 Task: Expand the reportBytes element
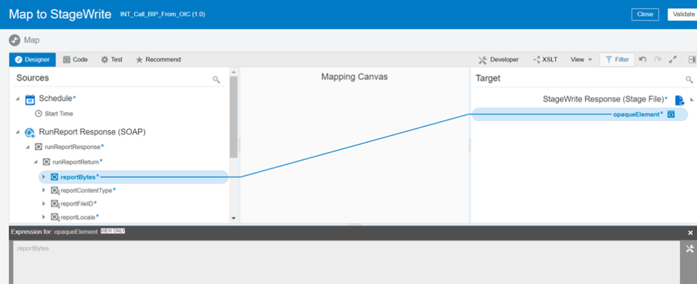(x=44, y=177)
